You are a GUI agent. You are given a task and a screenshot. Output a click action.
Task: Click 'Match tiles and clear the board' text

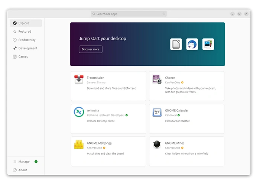point(105,154)
